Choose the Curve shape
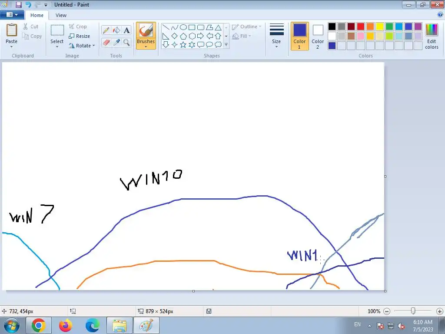Screen dimensions: 445x334 (x=175, y=27)
